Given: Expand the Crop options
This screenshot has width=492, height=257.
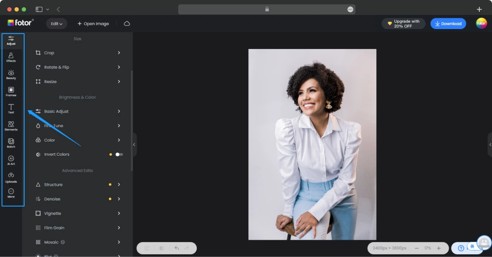Looking at the screenshot, I should 118,53.
